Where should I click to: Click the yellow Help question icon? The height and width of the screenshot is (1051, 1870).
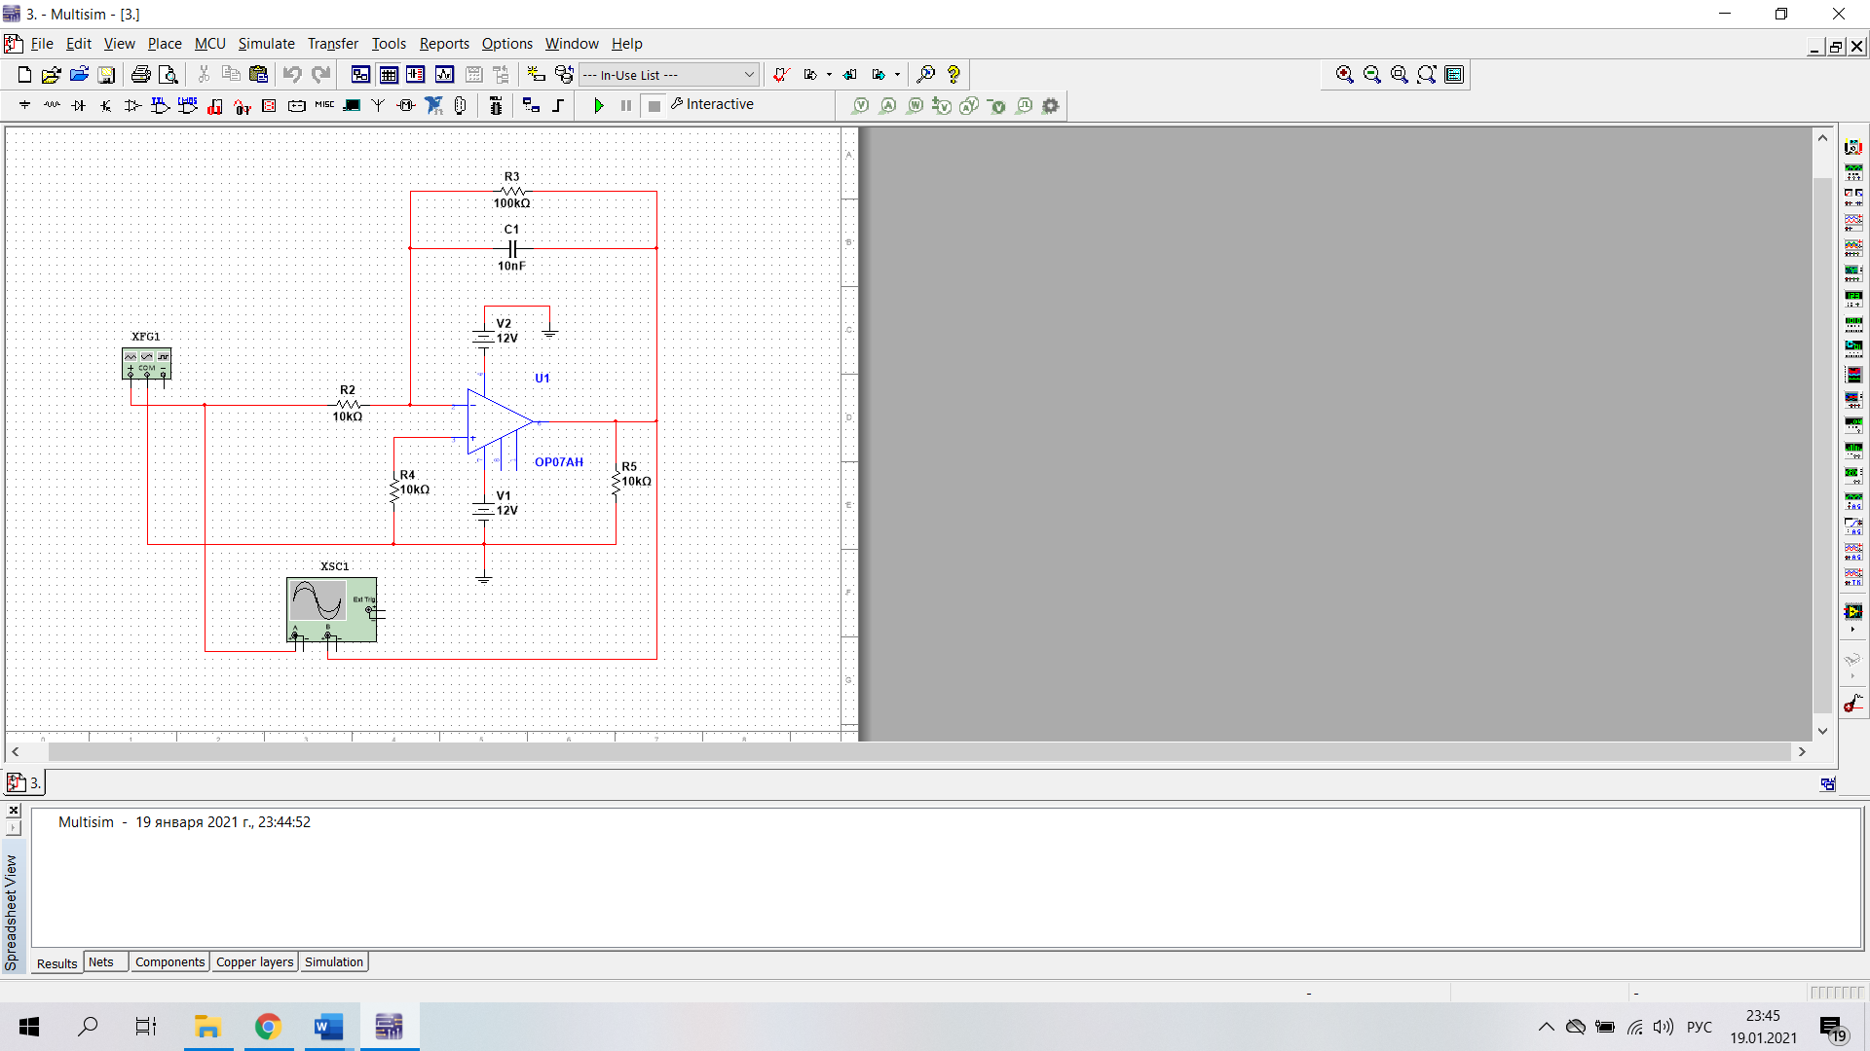click(x=954, y=74)
